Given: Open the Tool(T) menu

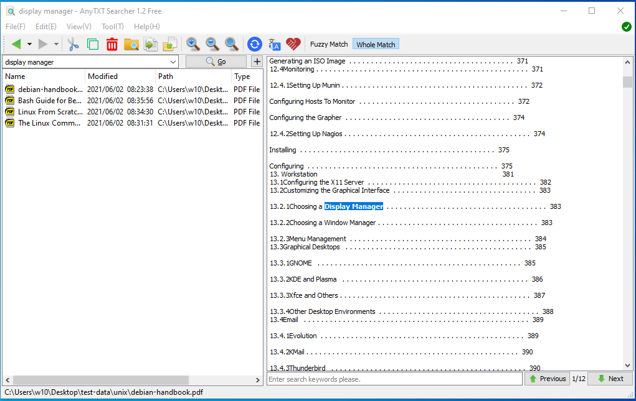Looking at the screenshot, I should pos(112,27).
